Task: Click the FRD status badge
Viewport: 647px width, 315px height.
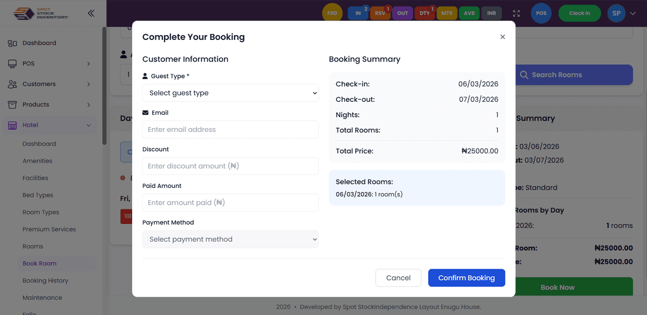Action: (x=332, y=13)
